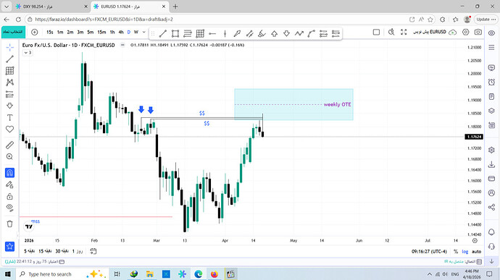
Task: Open the forecasting tools in left sidebar
Action: click(x=9, y=94)
